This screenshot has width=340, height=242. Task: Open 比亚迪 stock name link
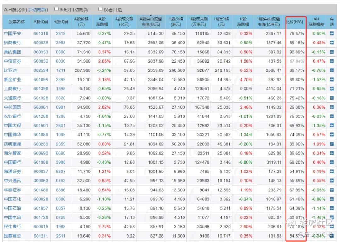tap(10, 70)
